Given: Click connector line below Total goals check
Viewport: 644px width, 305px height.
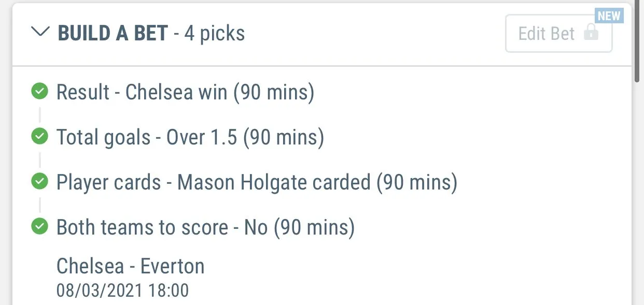Looking at the screenshot, I should click(39, 159).
